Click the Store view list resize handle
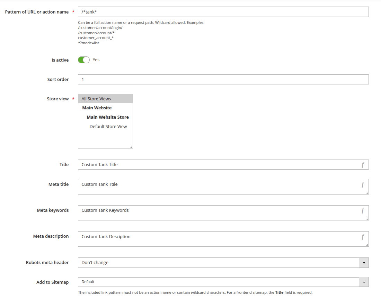Screen dimensions: 381x299 point(132,147)
